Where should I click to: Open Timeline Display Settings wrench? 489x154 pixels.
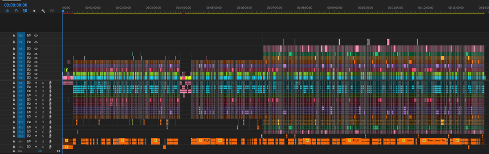click(x=43, y=11)
